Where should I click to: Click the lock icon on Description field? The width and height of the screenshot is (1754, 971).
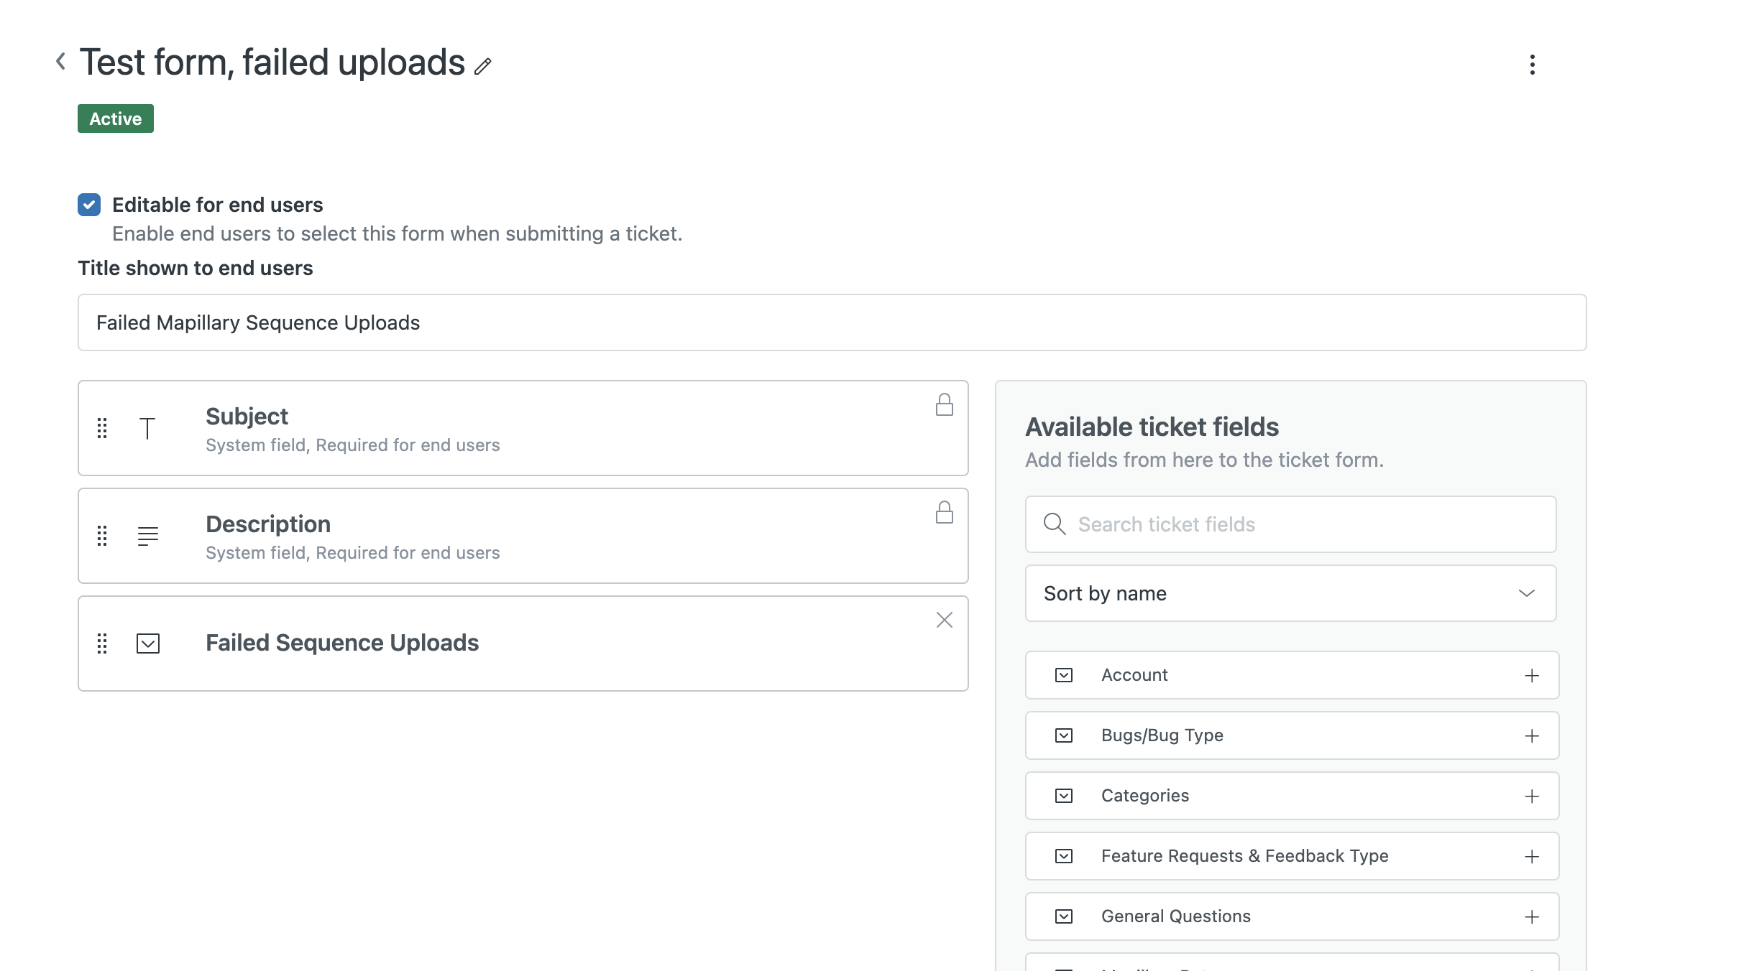(x=944, y=513)
